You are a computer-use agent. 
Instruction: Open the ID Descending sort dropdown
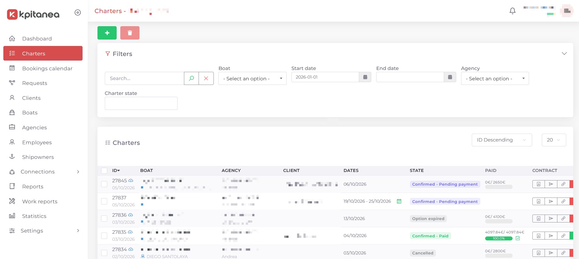tap(502, 140)
